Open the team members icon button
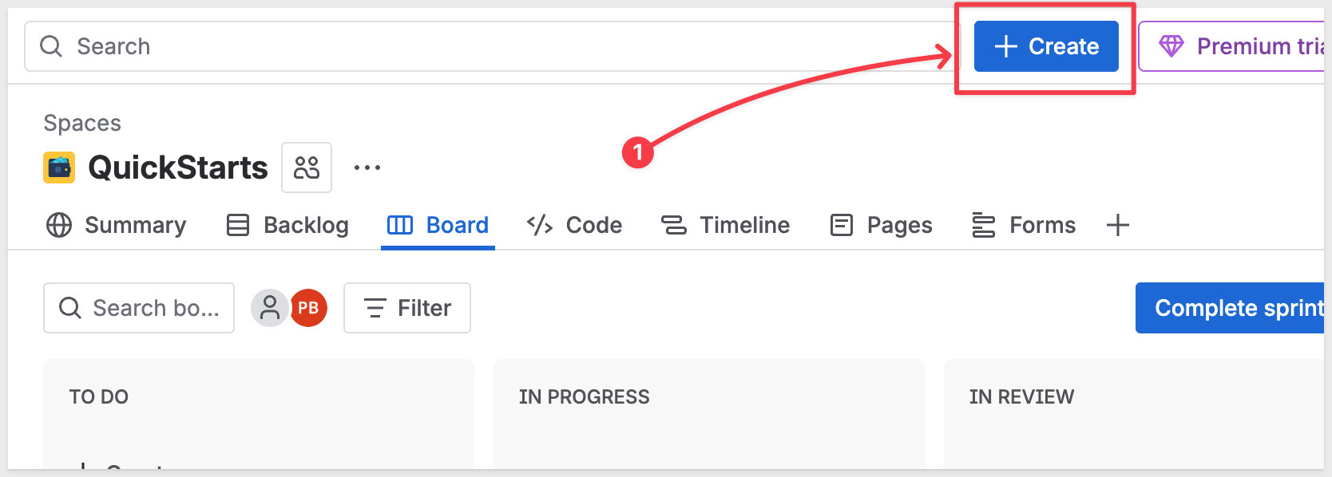1332x477 pixels. (x=307, y=168)
